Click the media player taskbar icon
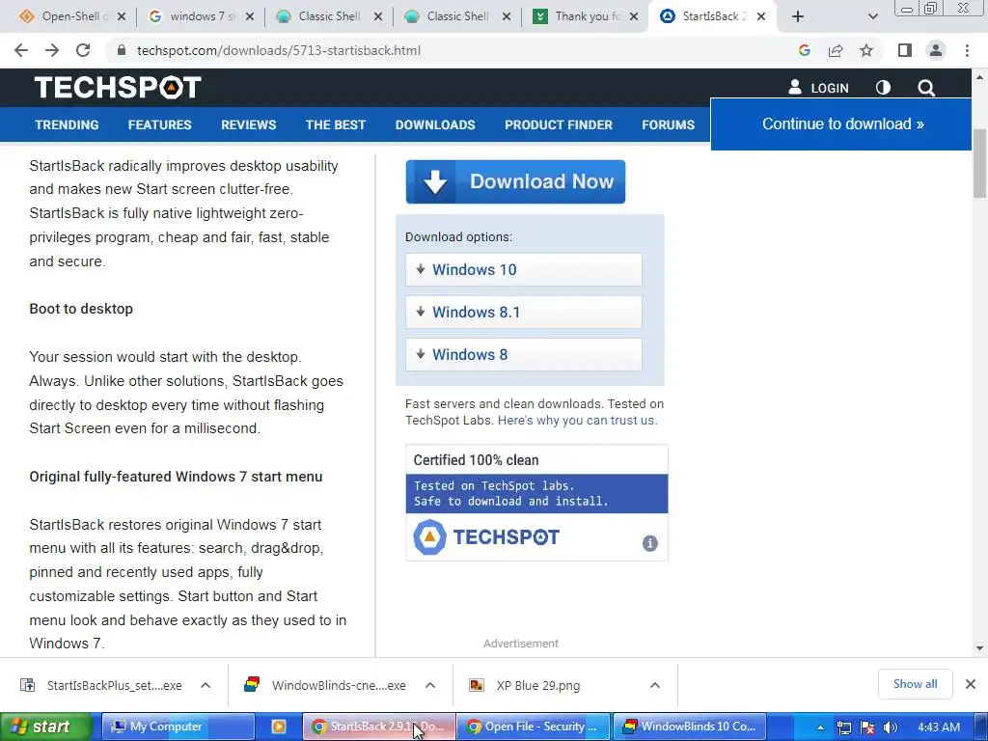 click(278, 727)
